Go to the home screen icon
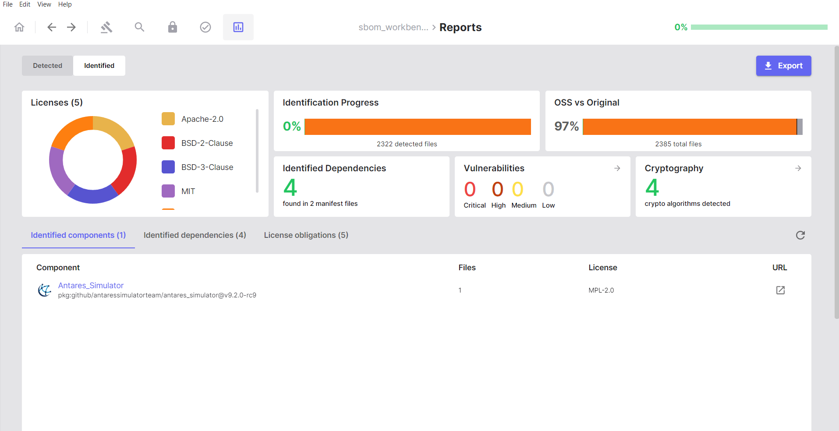The height and width of the screenshot is (431, 839). 19,27
